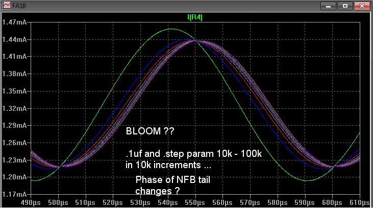The image size is (373, 208).
Task: Click the 500µs time axis label
Action: click(x=58, y=203)
